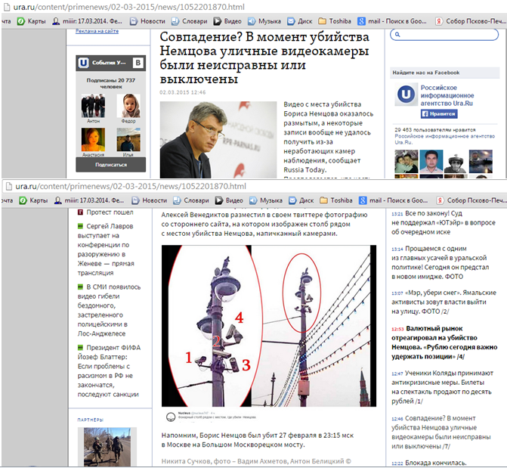Screen dimensions: 507x468
Task: Open Новости bookmark in lower browser window
Action: pyautogui.click(x=149, y=200)
